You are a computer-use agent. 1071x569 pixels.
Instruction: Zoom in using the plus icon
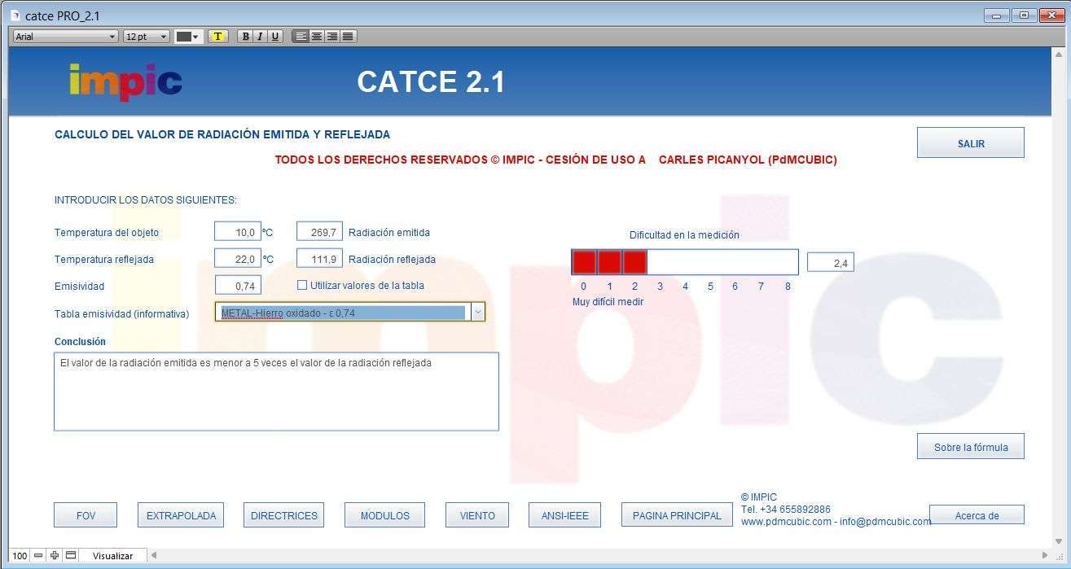[54, 555]
